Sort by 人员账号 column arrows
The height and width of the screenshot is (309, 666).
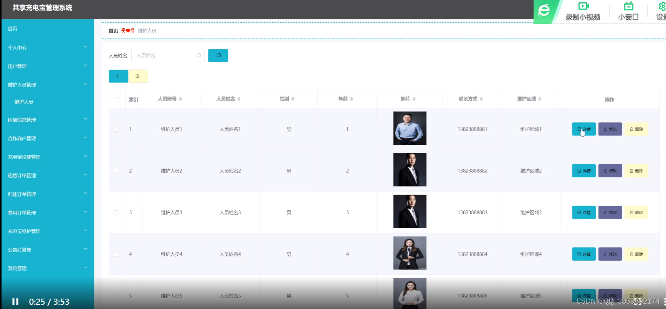click(180, 99)
